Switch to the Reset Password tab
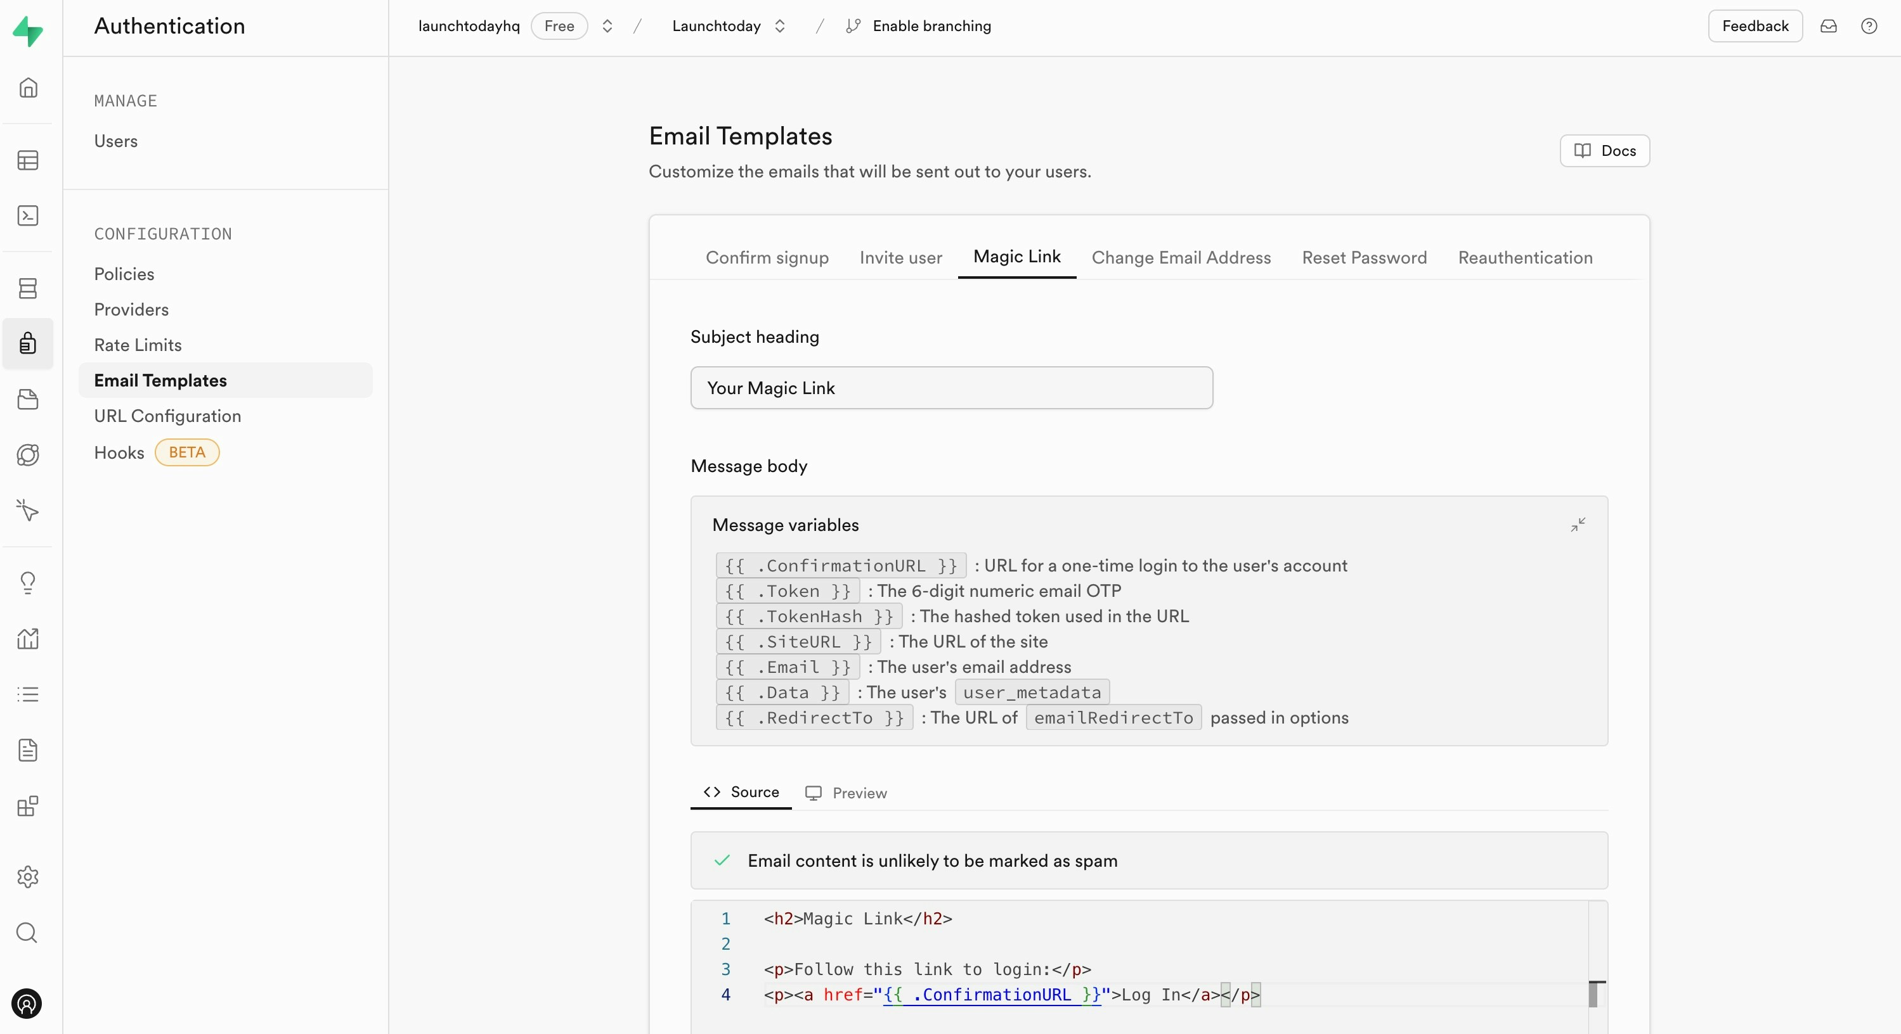This screenshot has width=1901, height=1034. [x=1363, y=257]
